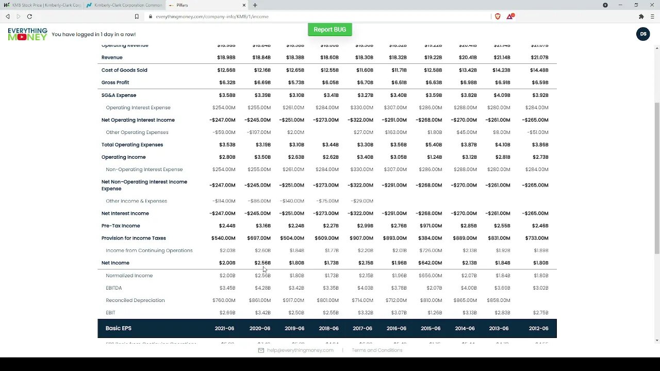The width and height of the screenshot is (660, 371).
Task: Switch to Kimberly-Clark Corporation Common tab
Action: pos(124,5)
